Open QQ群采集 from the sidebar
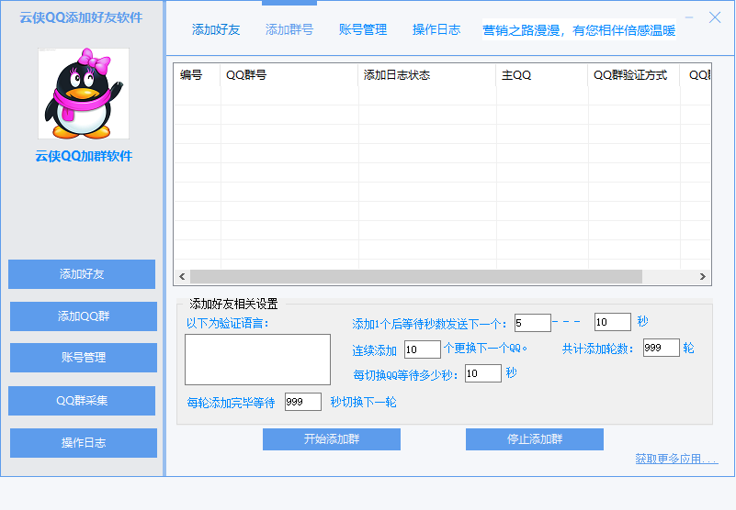This screenshot has width=736, height=510. [x=82, y=401]
